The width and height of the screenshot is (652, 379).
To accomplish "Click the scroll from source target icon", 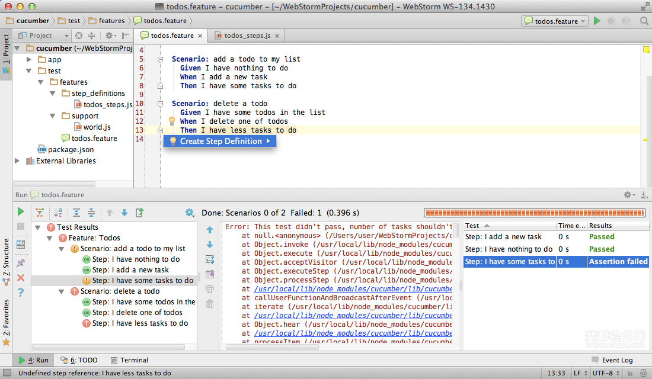I will coord(79,36).
